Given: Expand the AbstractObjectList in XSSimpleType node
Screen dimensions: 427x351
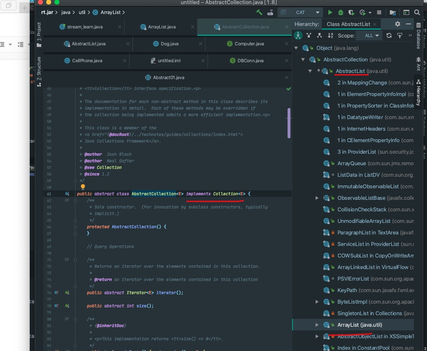Looking at the screenshot, I should coord(317,336).
